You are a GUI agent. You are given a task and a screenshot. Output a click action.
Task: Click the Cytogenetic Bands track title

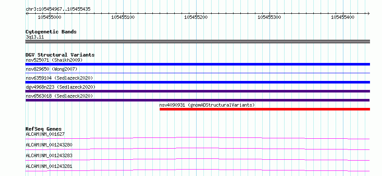coord(51,32)
